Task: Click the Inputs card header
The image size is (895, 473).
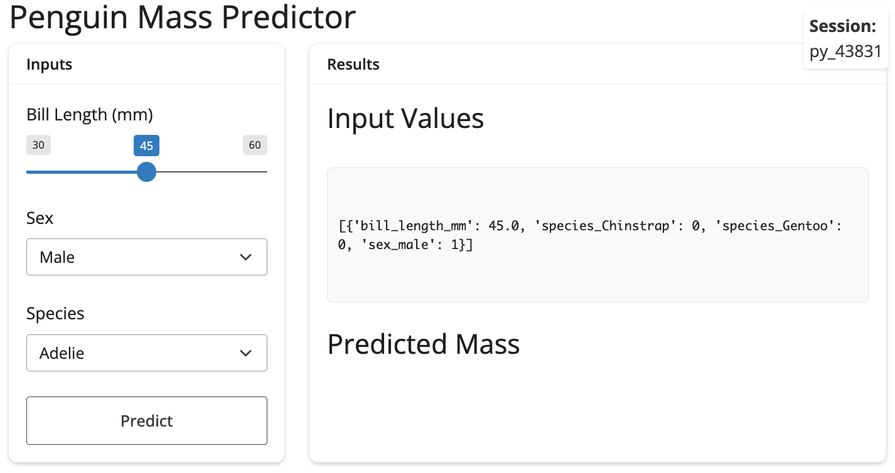Action: point(146,64)
